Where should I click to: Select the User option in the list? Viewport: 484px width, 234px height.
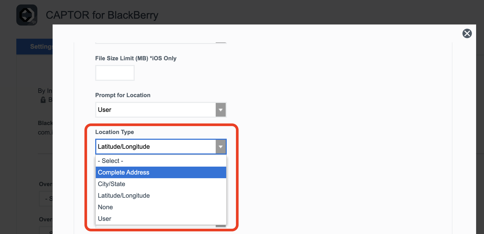click(x=161, y=219)
